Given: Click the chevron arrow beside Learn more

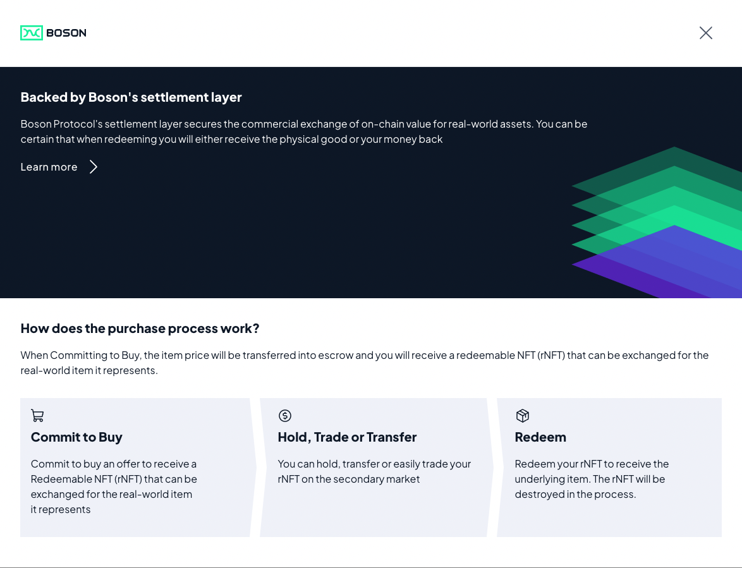Looking at the screenshot, I should pos(94,167).
